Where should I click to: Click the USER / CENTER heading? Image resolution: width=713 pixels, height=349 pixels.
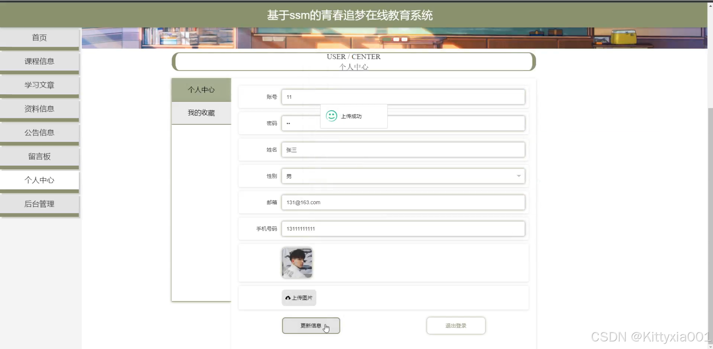354,57
